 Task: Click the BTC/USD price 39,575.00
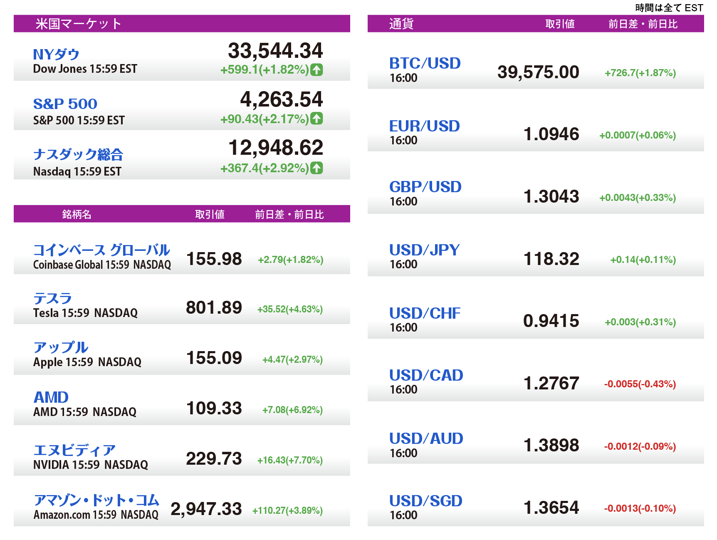point(538,72)
